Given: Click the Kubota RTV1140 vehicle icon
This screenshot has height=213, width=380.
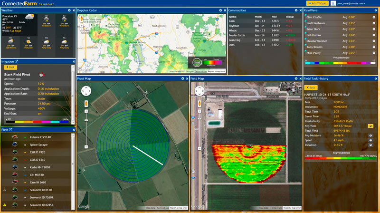Looking at the screenshot, I should click(x=15, y=137).
